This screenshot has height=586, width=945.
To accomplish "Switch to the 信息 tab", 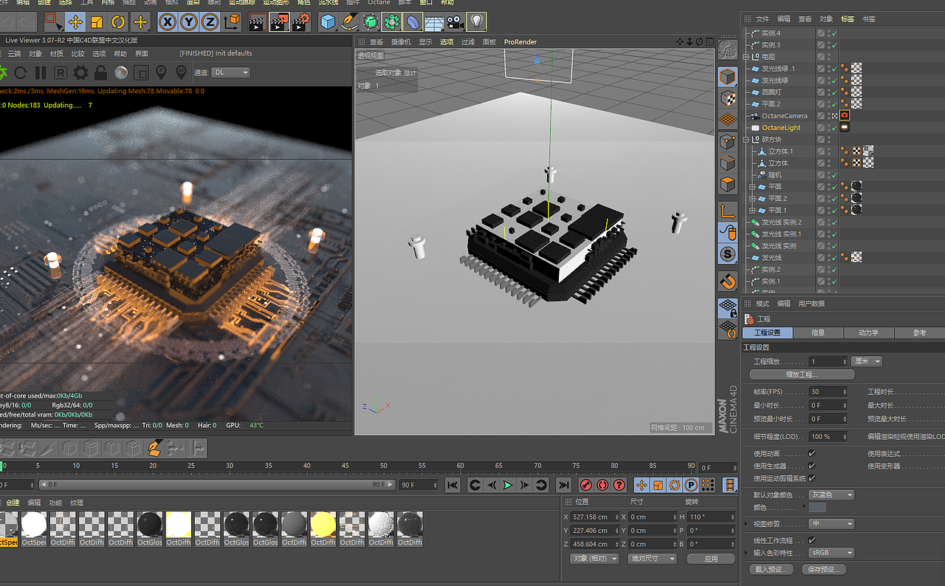I will pyautogui.click(x=818, y=333).
